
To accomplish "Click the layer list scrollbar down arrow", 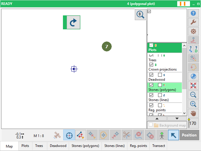I will point(184,113).
